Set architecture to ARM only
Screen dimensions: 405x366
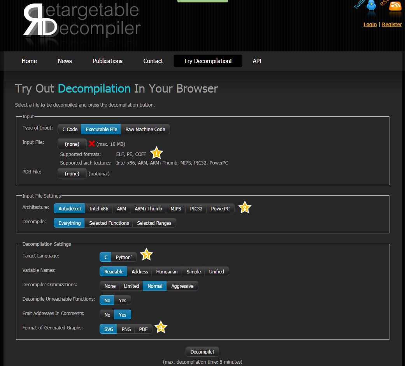tap(121, 208)
